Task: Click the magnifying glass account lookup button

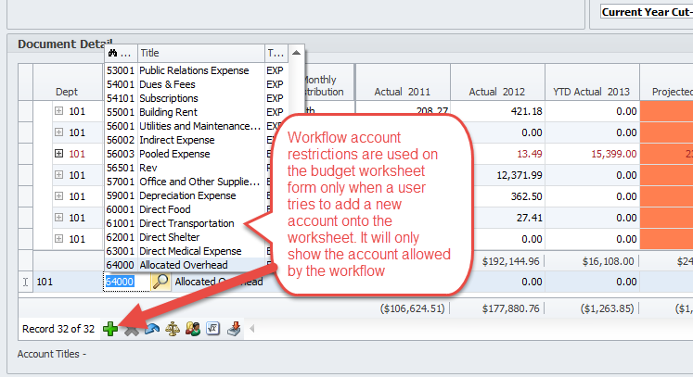Action: [160, 282]
